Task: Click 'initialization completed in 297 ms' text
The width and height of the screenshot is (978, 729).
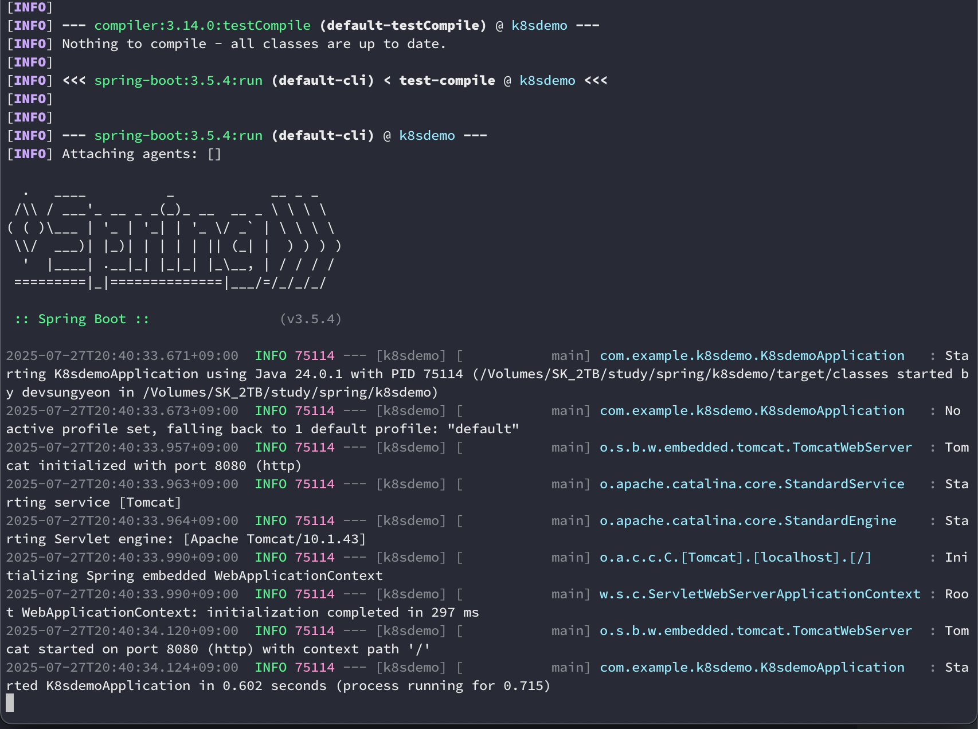Action: coord(343,613)
